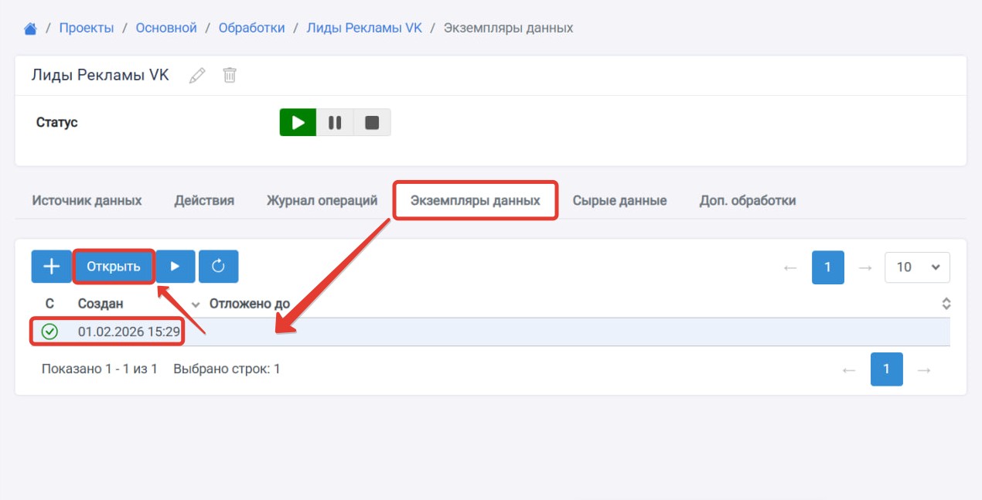Click the Лиды Рекламы VK title
982x500 pixels.
(101, 75)
